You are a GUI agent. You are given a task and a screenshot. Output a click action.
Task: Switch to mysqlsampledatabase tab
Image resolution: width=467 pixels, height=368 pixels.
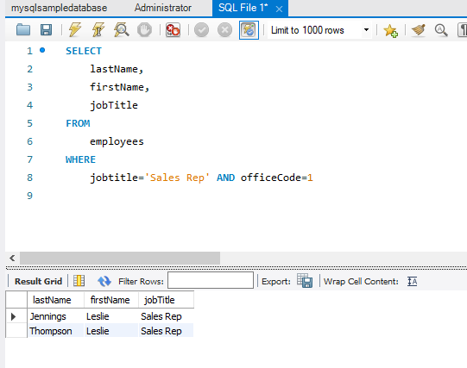59,8
